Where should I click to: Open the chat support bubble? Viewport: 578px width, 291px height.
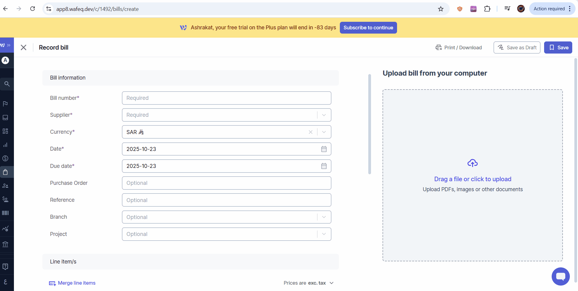[560, 276]
